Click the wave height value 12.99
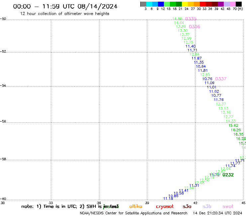This screenshot has height=216, width=246. pos(186,38)
